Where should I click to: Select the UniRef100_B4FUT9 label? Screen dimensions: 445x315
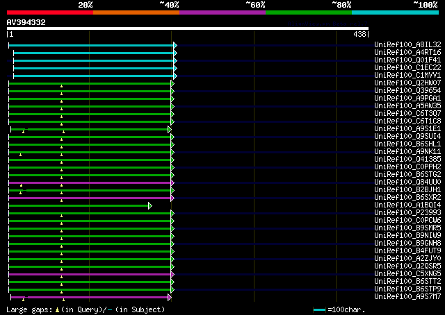click(x=407, y=251)
